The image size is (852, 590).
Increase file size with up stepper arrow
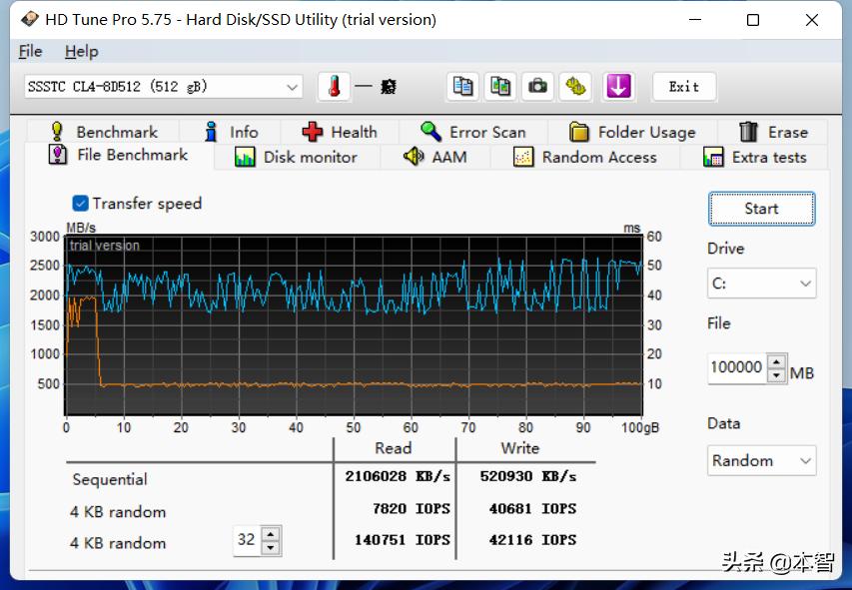click(777, 361)
